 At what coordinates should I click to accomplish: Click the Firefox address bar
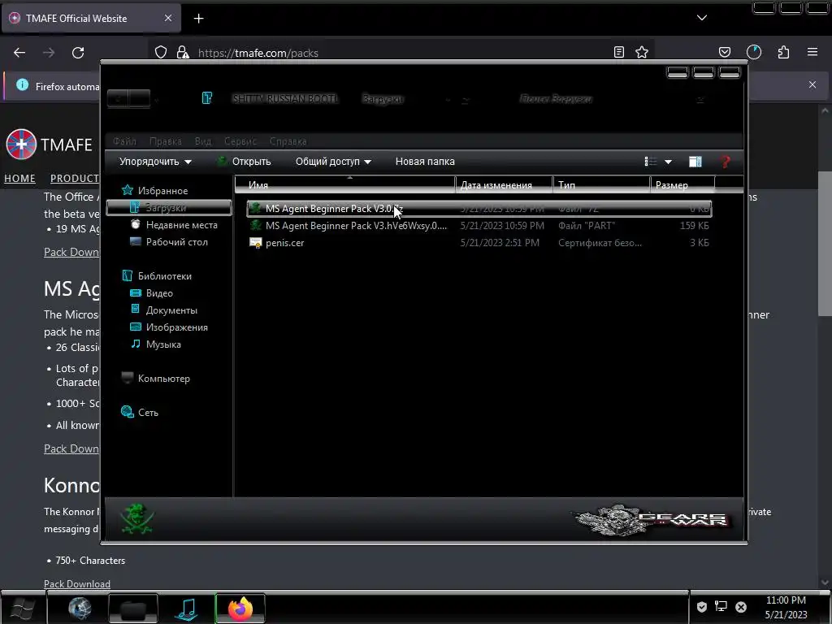click(403, 53)
